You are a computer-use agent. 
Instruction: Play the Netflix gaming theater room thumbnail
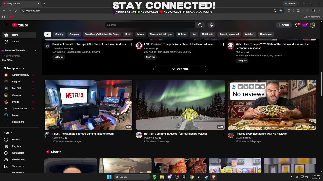[x=89, y=105]
